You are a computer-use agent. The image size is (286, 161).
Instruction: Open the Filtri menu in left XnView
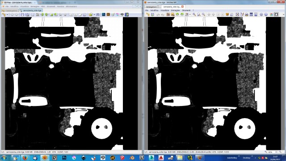pyautogui.click(x=43, y=6)
